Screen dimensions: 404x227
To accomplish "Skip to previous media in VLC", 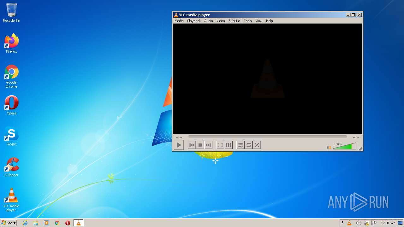I will point(192,145).
